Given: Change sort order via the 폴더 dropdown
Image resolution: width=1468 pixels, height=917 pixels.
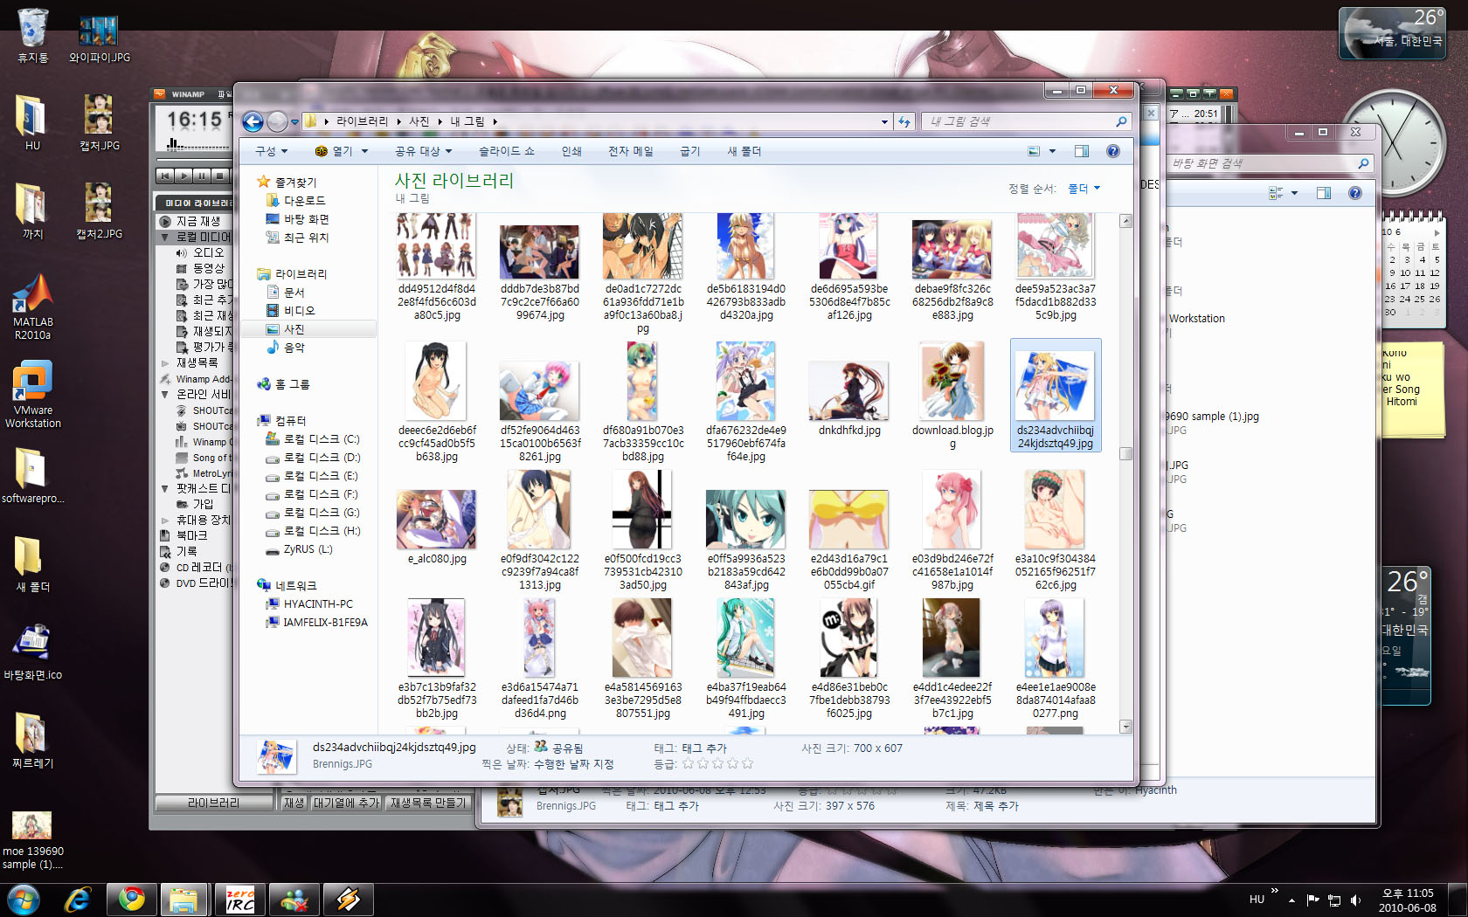Looking at the screenshot, I should coord(1084,189).
